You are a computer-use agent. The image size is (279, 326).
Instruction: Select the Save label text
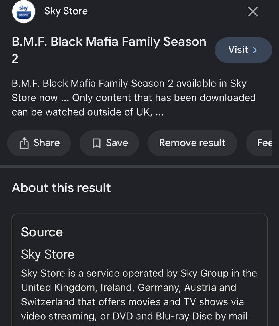(117, 143)
